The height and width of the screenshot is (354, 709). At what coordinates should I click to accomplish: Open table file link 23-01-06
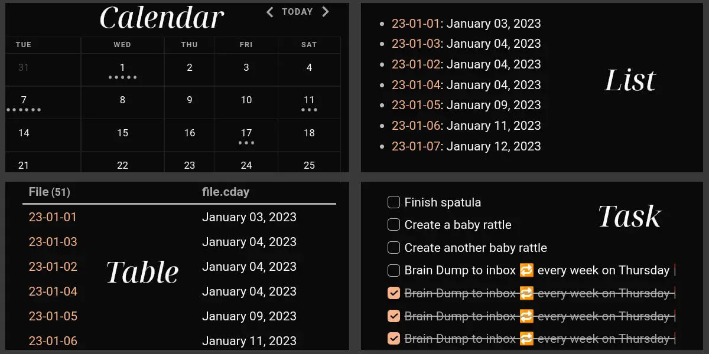(53, 341)
